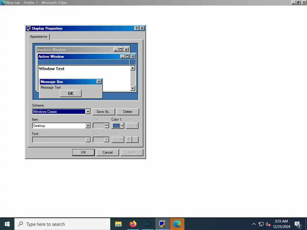Viewport: 307px width, 230px height.
Task: Toggle the Bold font button
Action: [x=129, y=140]
